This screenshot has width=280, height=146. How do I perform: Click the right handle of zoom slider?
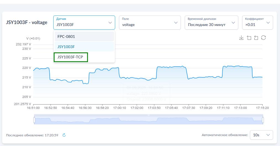(263, 120)
